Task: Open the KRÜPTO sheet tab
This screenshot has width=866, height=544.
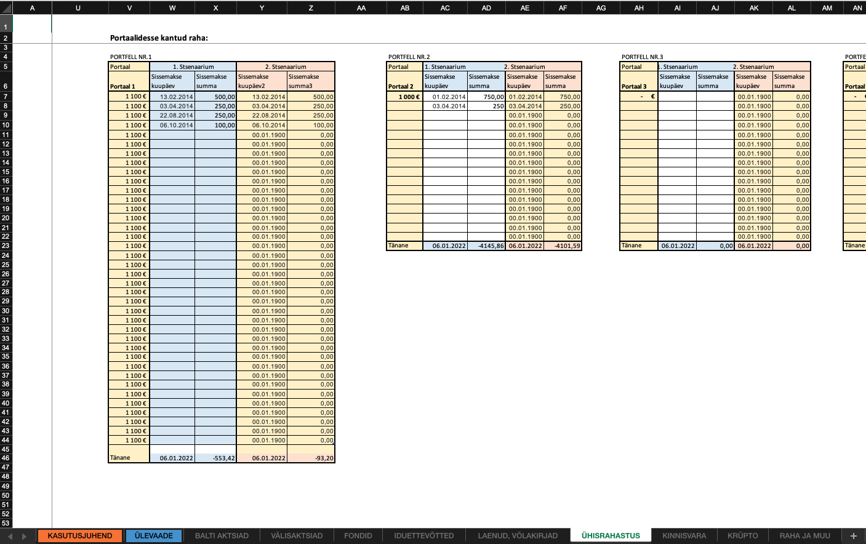Action: pos(743,536)
